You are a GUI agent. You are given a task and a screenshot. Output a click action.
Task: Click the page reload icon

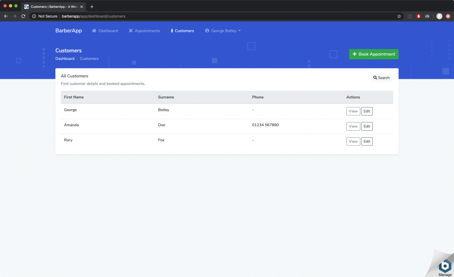(23, 16)
